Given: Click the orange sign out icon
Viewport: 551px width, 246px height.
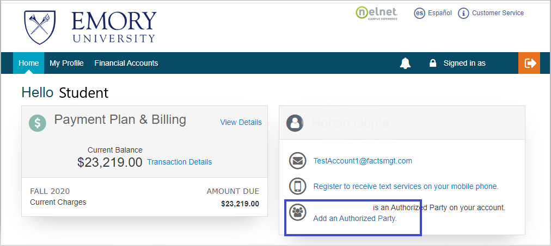Looking at the screenshot, I should 529,63.
